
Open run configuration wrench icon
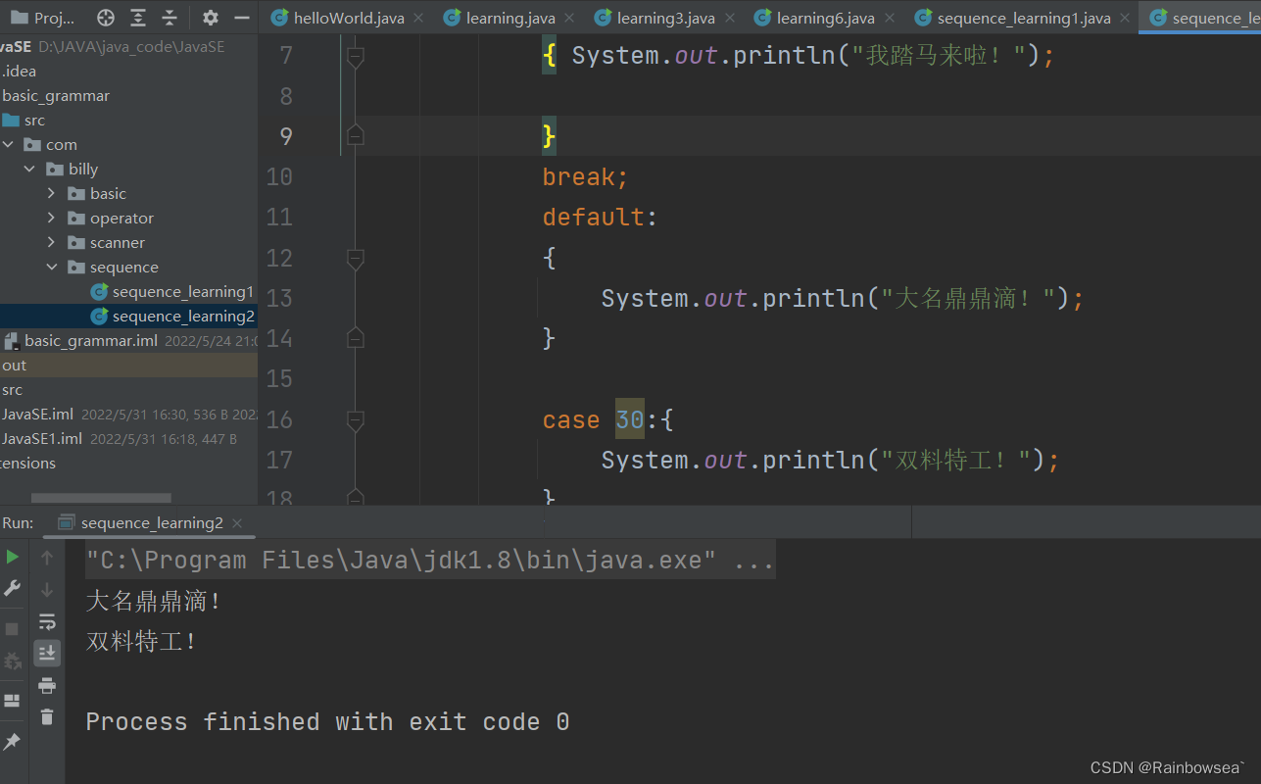coord(12,588)
